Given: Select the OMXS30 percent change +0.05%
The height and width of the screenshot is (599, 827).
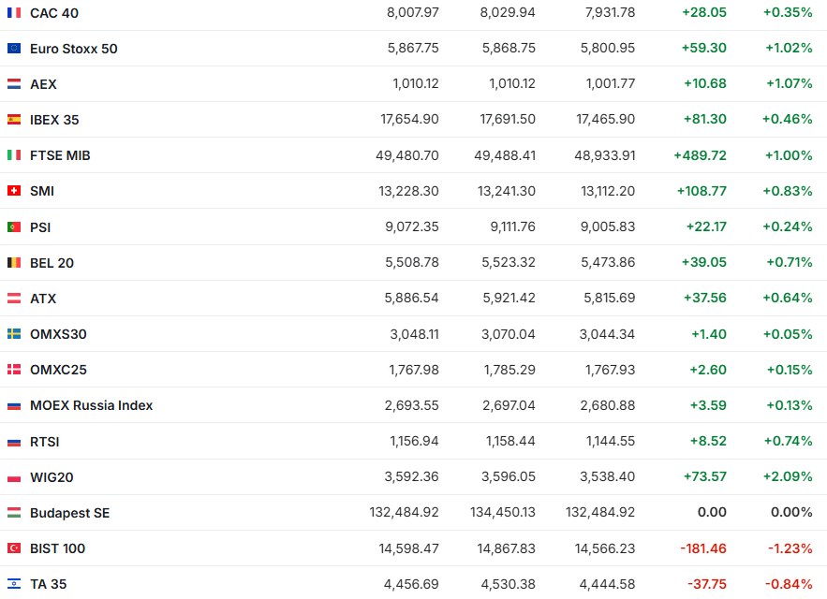Looking at the screenshot, I should tap(788, 334).
